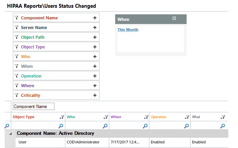Open the Who column header filter icon
Viewport: 238px width, 148px height.
pyautogui.click(x=106, y=117)
